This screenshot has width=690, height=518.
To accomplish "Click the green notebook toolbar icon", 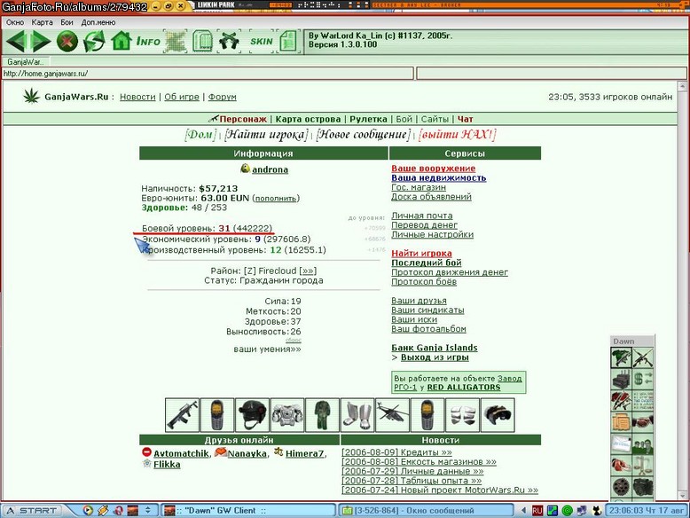I will (x=202, y=42).
